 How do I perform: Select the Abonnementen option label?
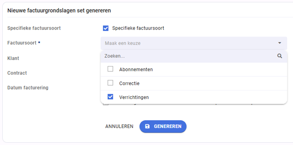coord(136,69)
